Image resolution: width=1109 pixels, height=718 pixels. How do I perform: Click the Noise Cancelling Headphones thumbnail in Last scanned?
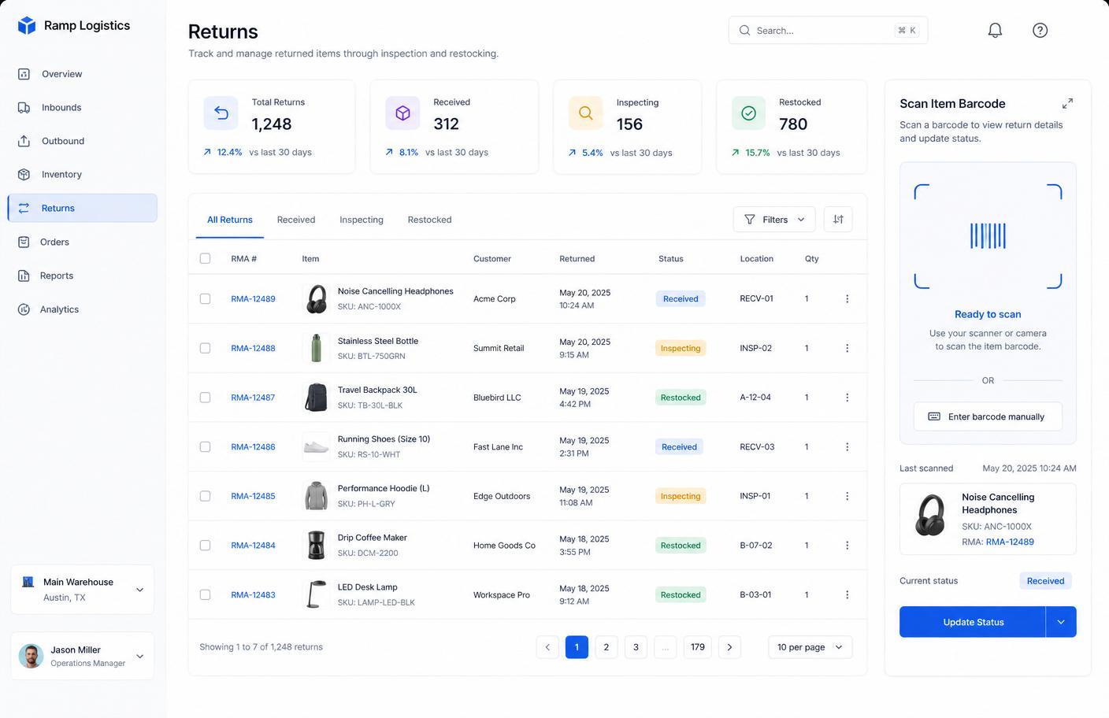930,515
